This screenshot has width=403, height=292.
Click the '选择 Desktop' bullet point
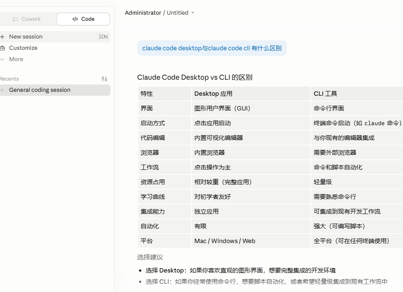coord(240,270)
